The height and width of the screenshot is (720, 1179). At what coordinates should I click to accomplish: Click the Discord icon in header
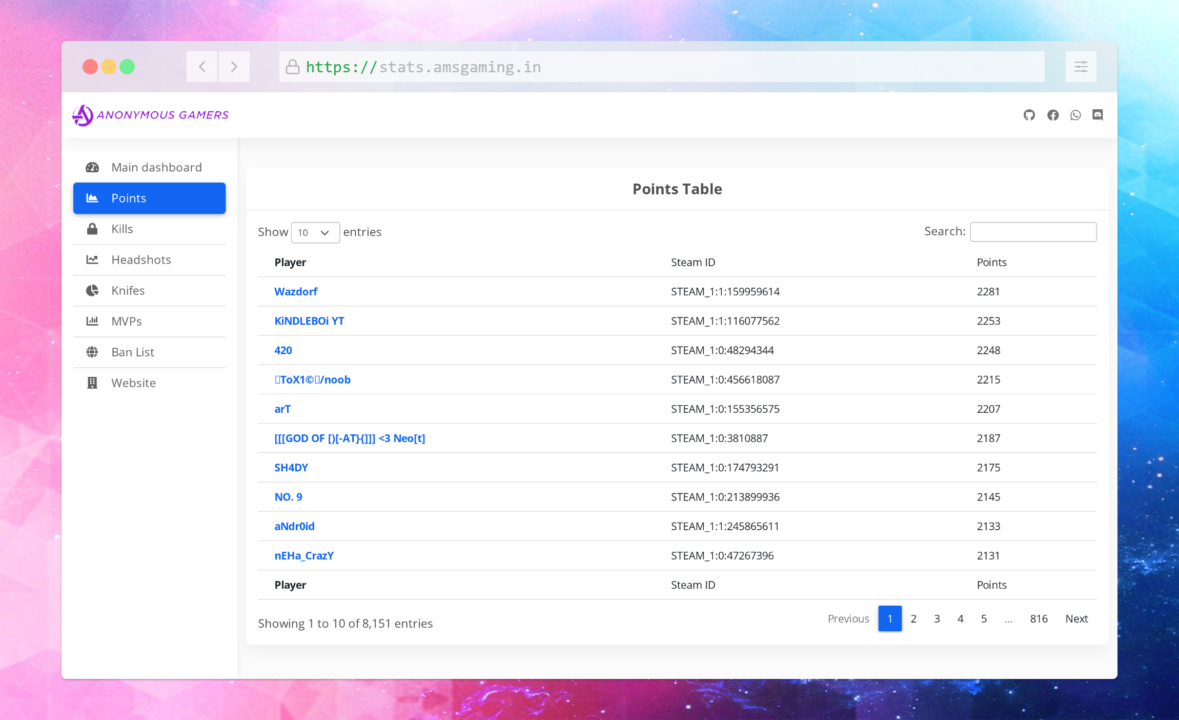(x=1097, y=115)
